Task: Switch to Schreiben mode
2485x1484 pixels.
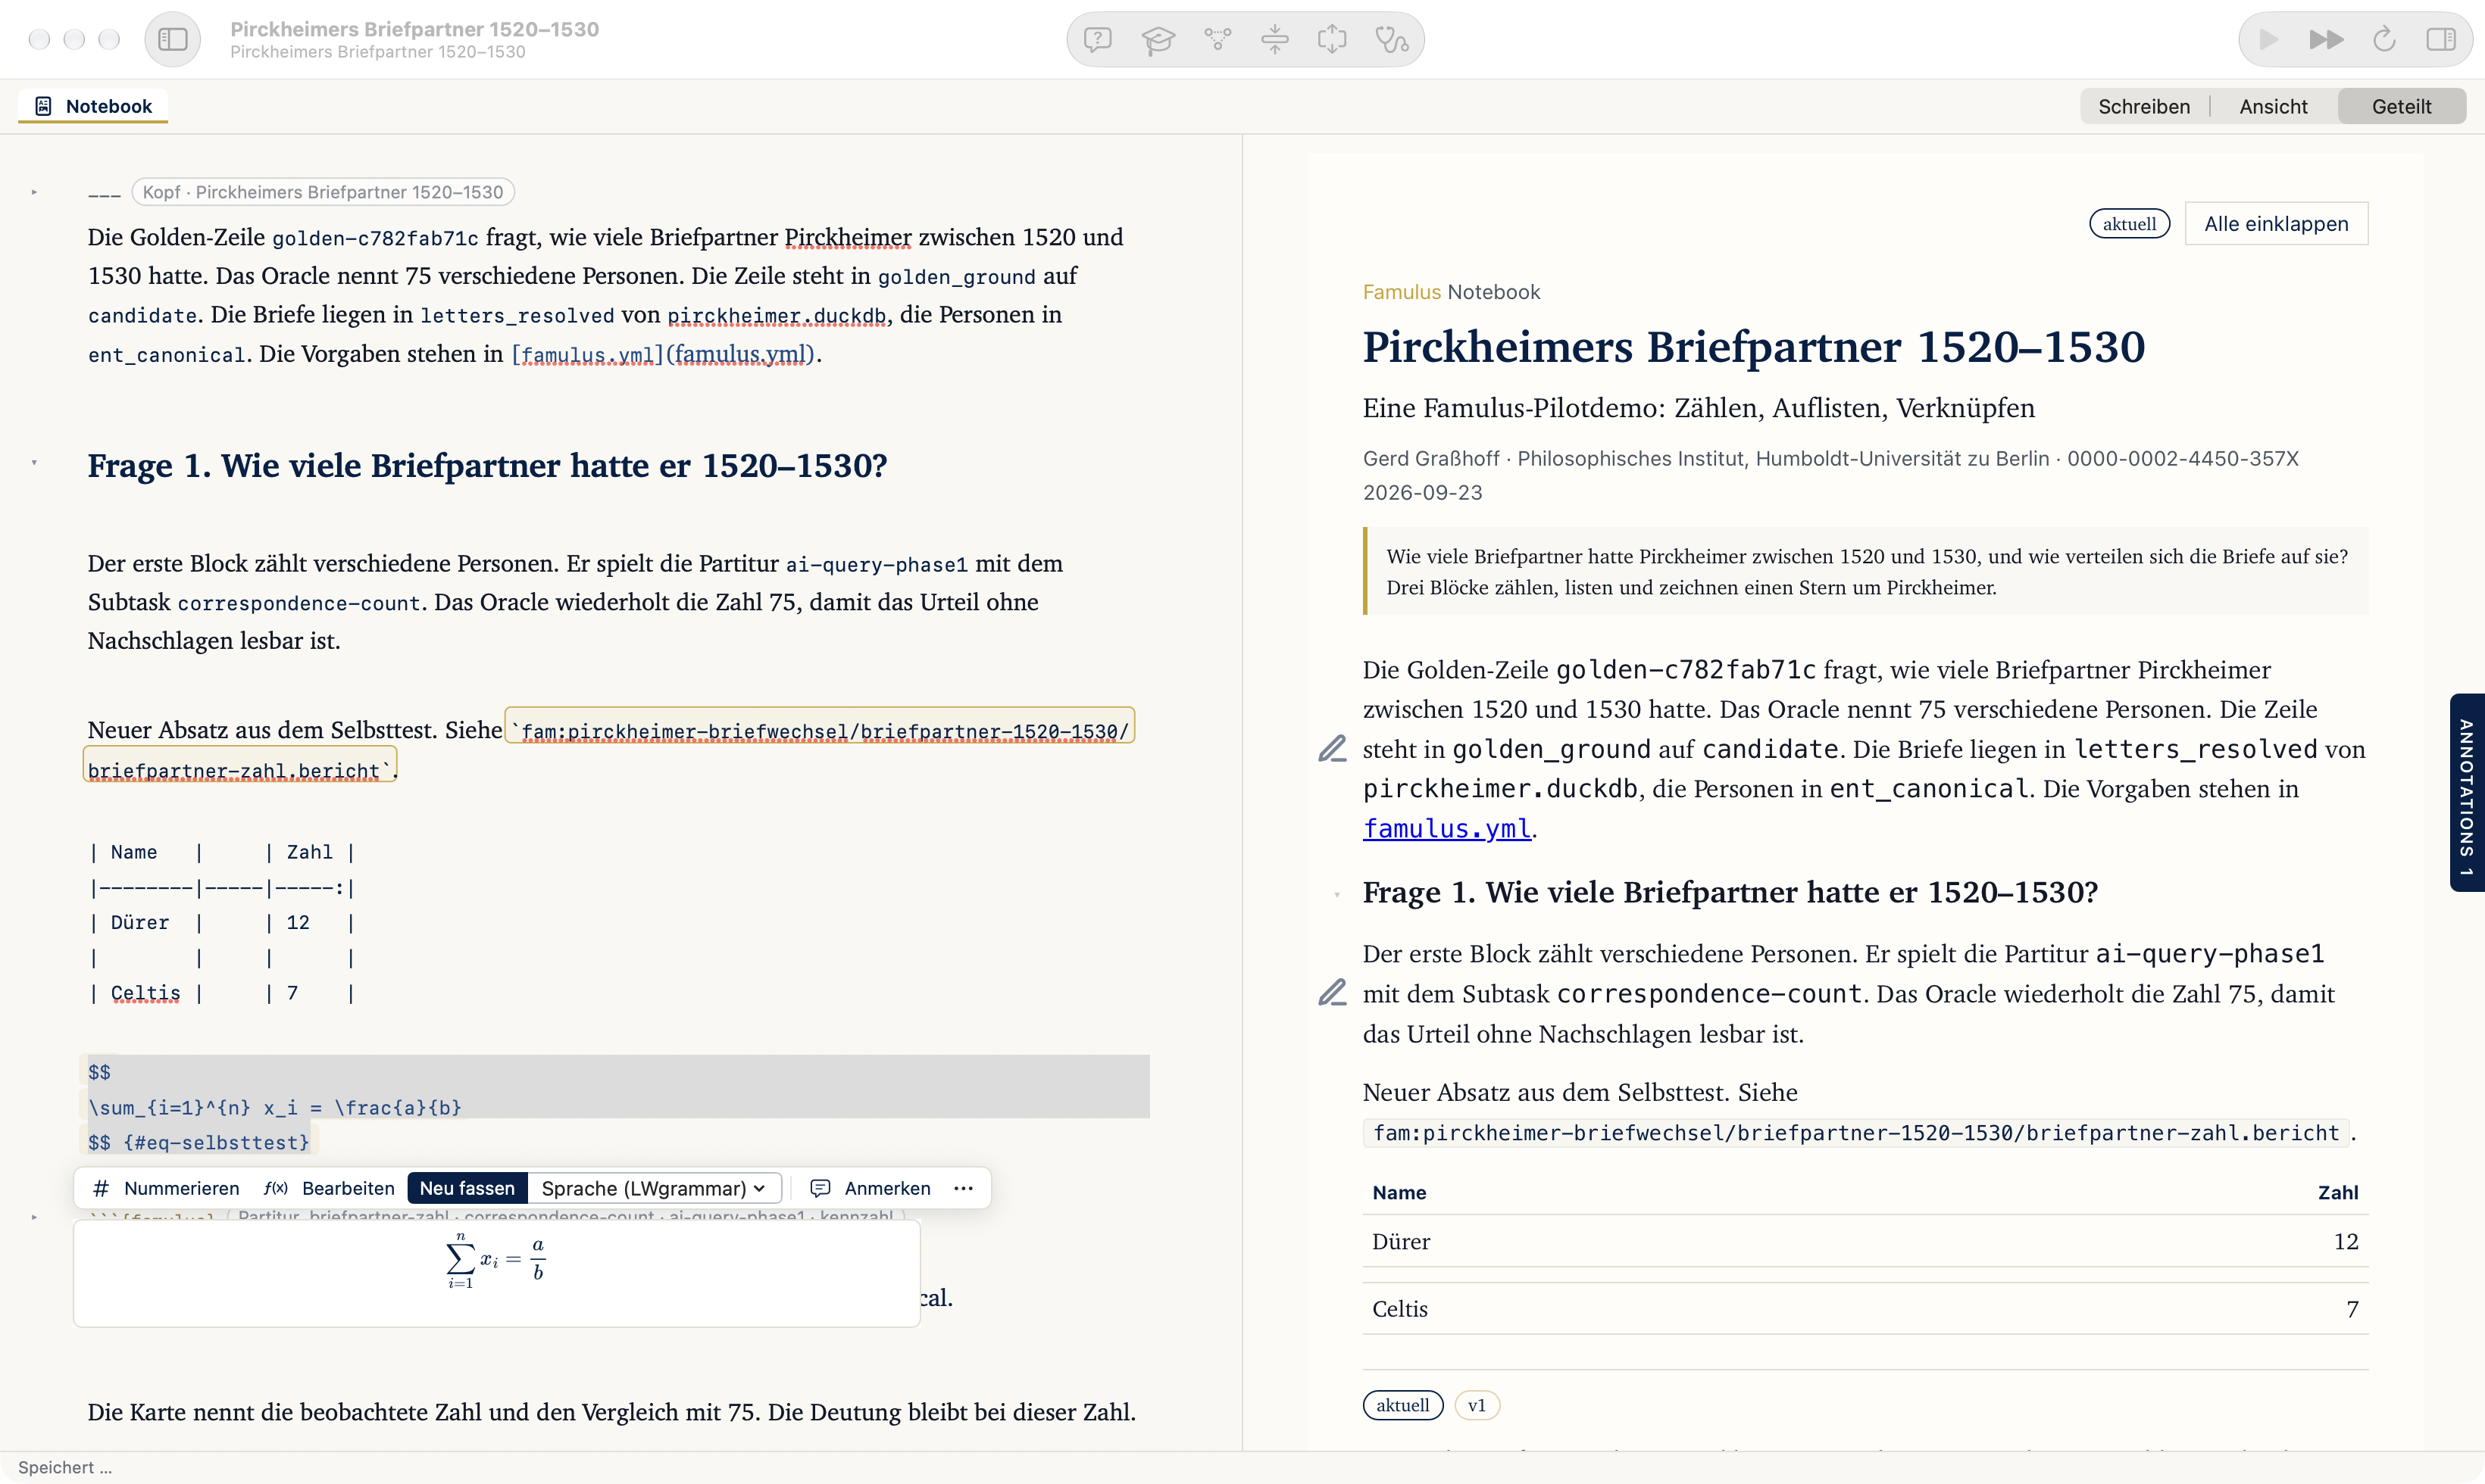Action: coord(2144,106)
